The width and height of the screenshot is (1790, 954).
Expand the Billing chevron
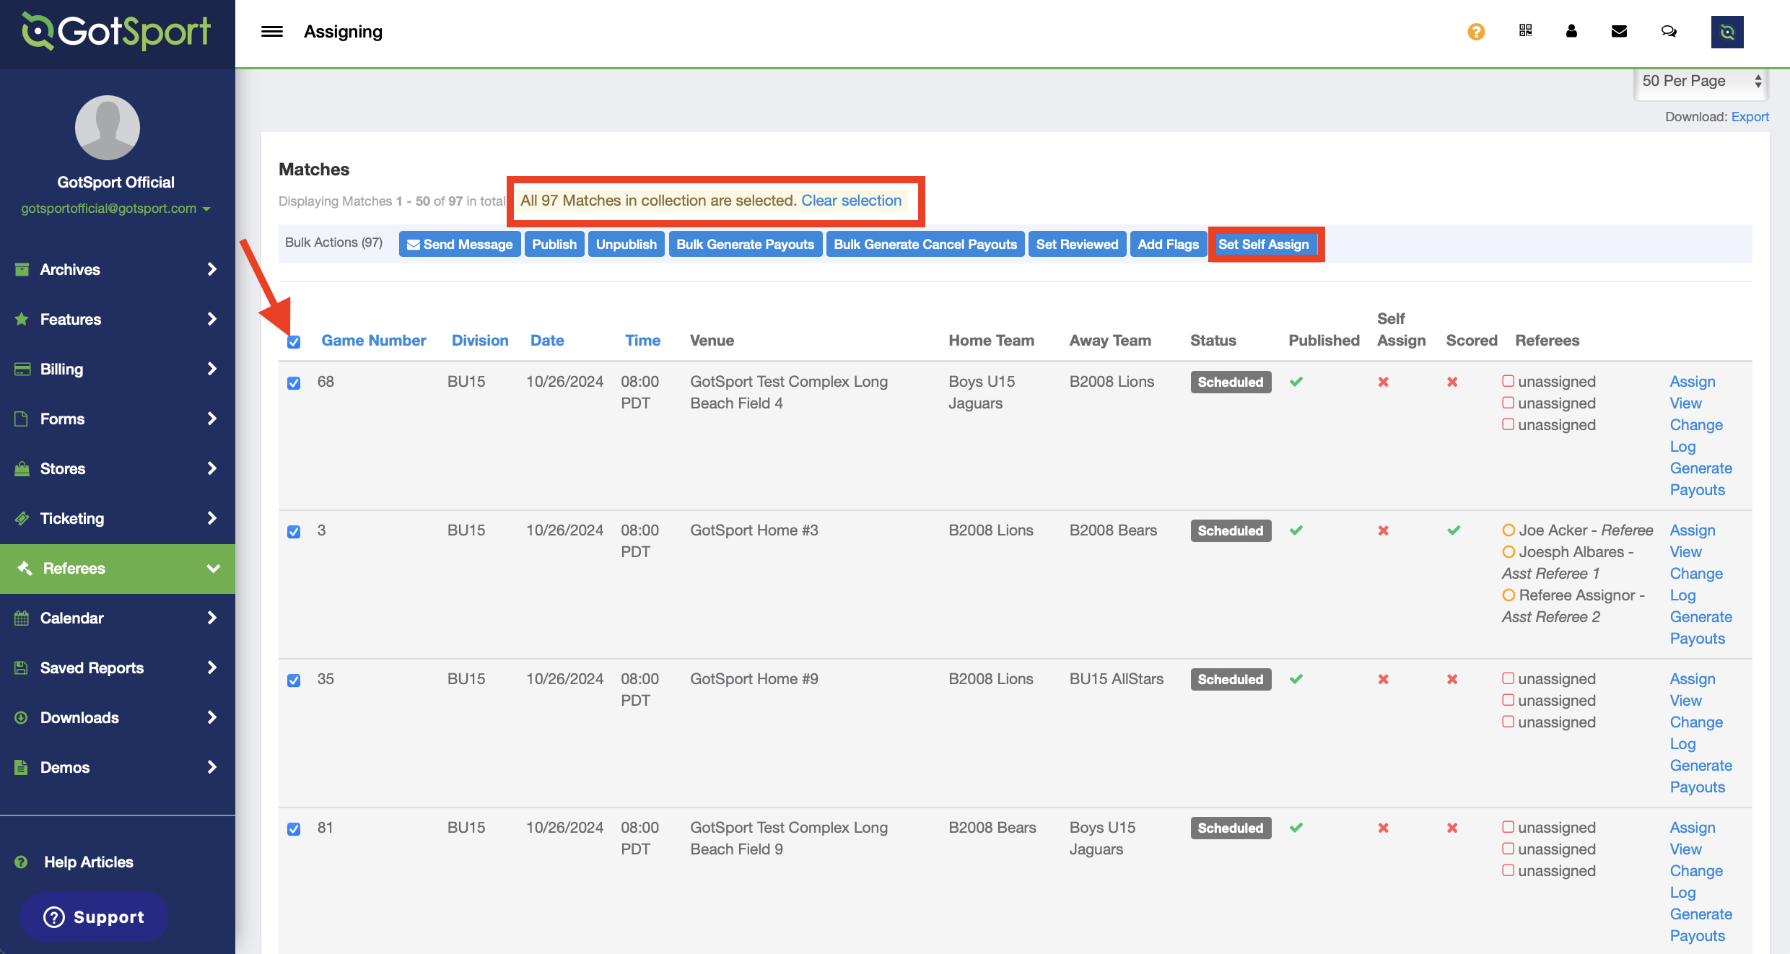pyautogui.click(x=211, y=369)
